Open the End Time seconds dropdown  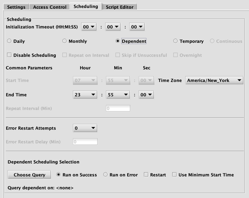pos(146,95)
